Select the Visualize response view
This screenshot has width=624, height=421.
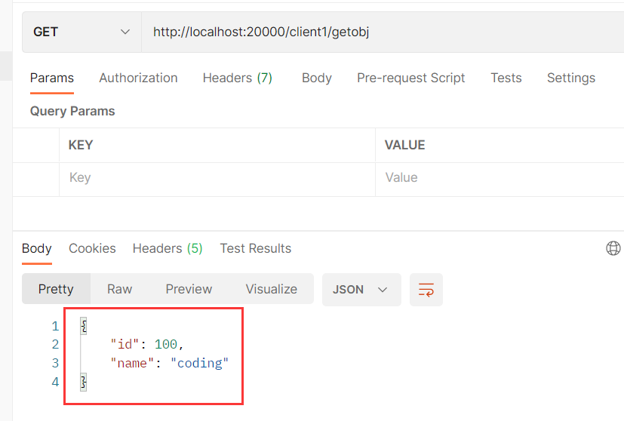[271, 289]
